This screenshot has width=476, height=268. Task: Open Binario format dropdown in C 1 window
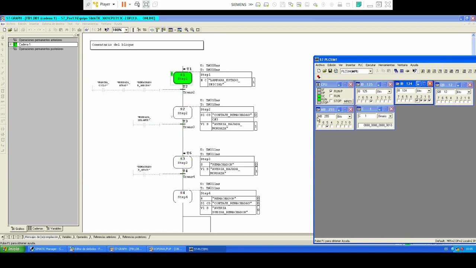click(x=390, y=116)
